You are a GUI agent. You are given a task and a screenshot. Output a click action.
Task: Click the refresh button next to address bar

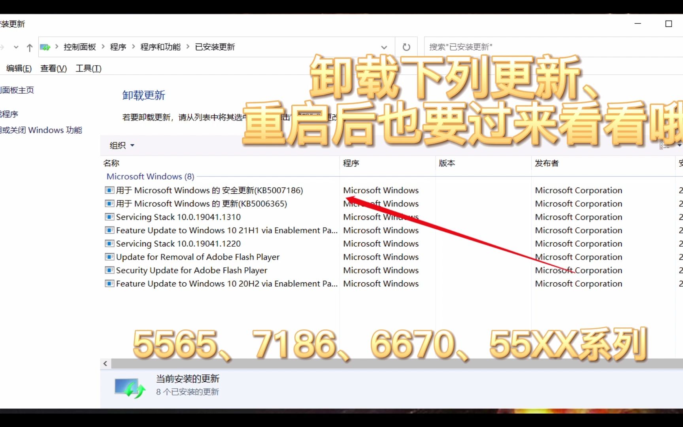tap(406, 47)
